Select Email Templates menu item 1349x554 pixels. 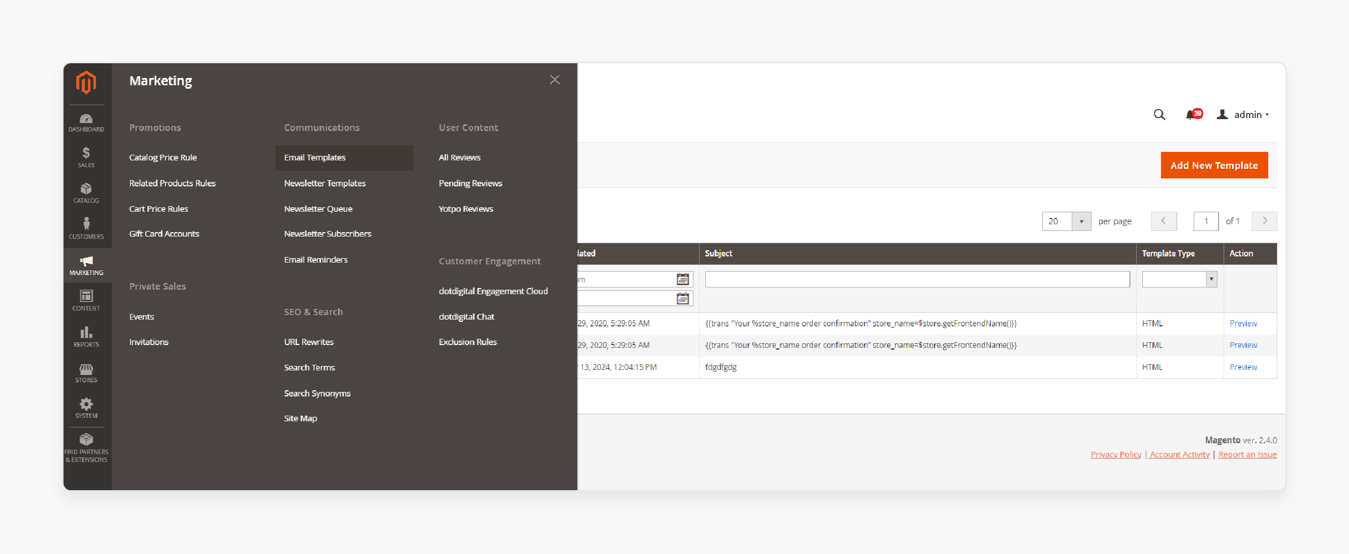[344, 158]
